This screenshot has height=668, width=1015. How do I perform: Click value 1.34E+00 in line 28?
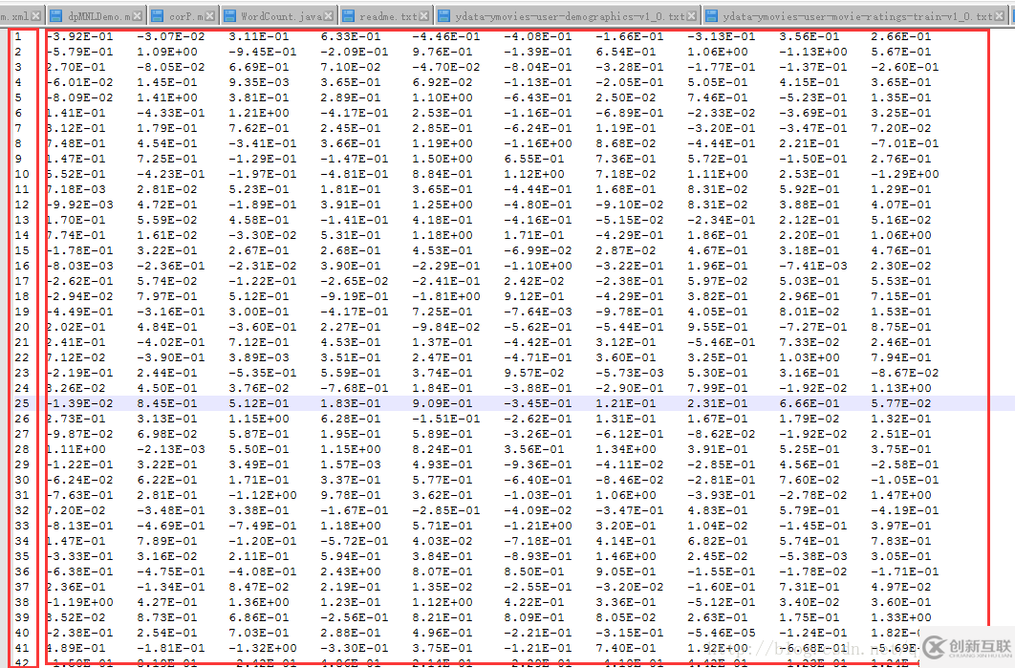click(626, 449)
